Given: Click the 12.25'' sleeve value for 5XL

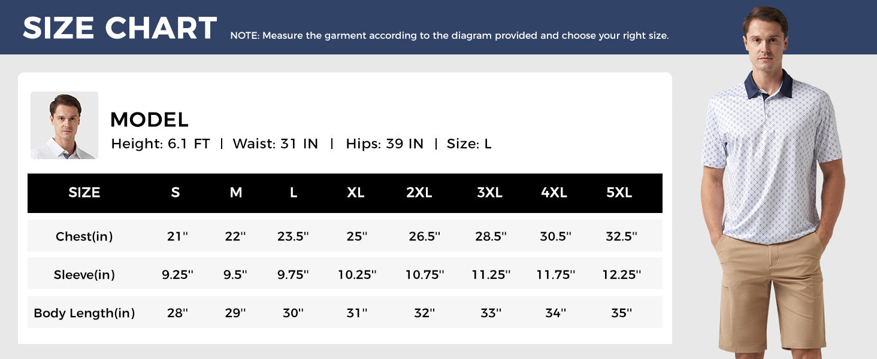Looking at the screenshot, I should click(622, 275).
